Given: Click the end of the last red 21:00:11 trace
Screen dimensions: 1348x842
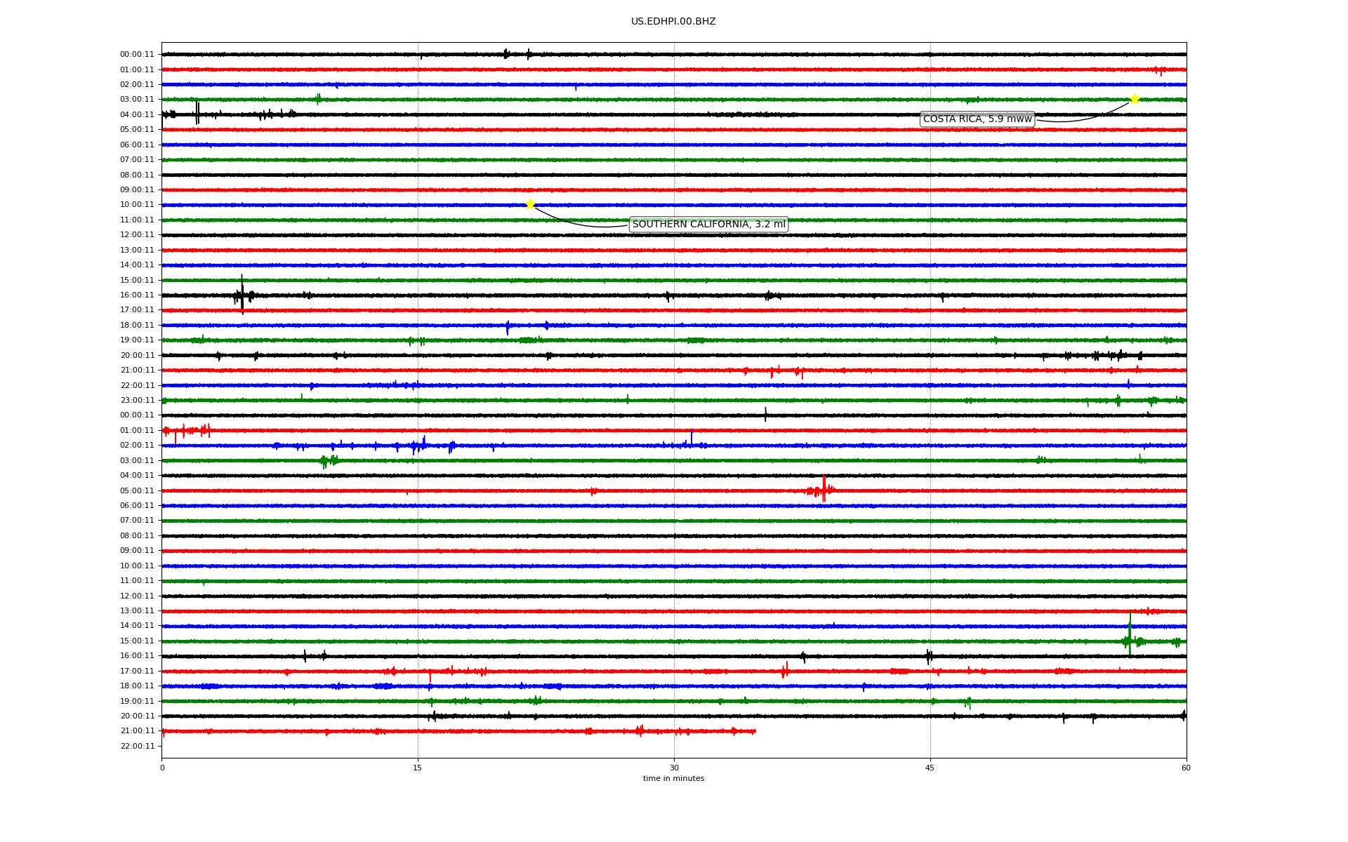Looking at the screenshot, I should coord(755,731).
